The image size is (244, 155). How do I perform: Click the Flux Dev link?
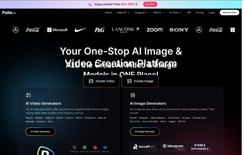186,118
